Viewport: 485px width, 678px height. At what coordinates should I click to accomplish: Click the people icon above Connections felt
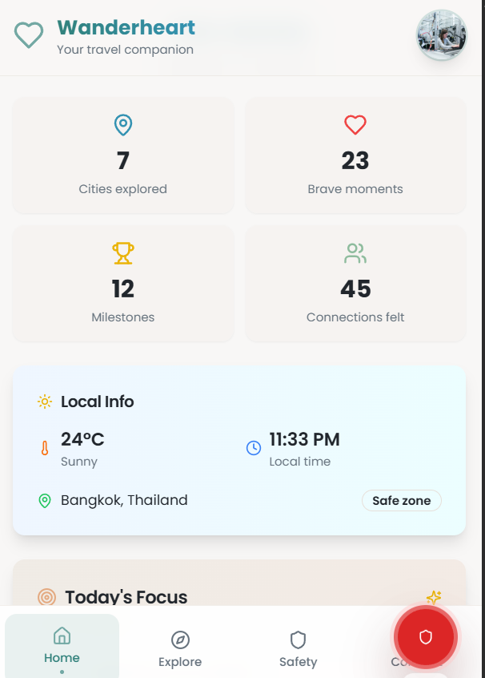355,253
